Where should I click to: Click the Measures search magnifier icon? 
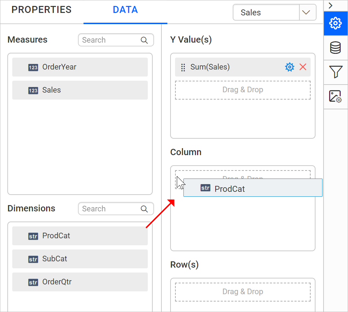144,40
